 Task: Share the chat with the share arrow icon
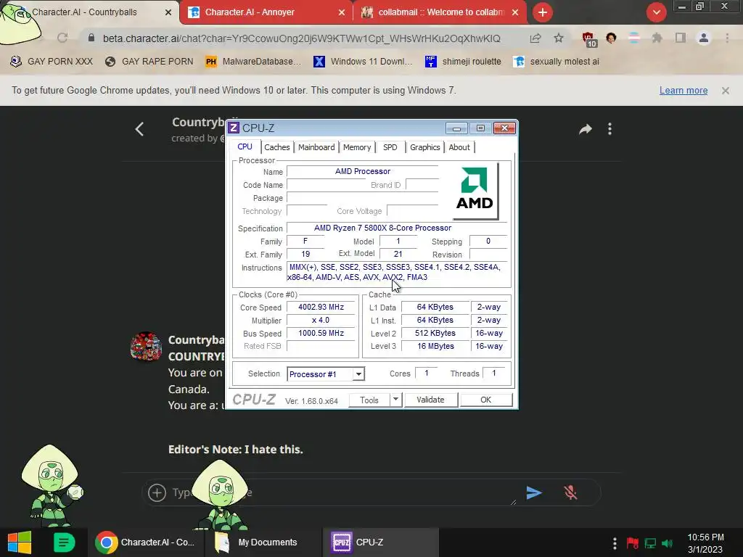pyautogui.click(x=586, y=129)
